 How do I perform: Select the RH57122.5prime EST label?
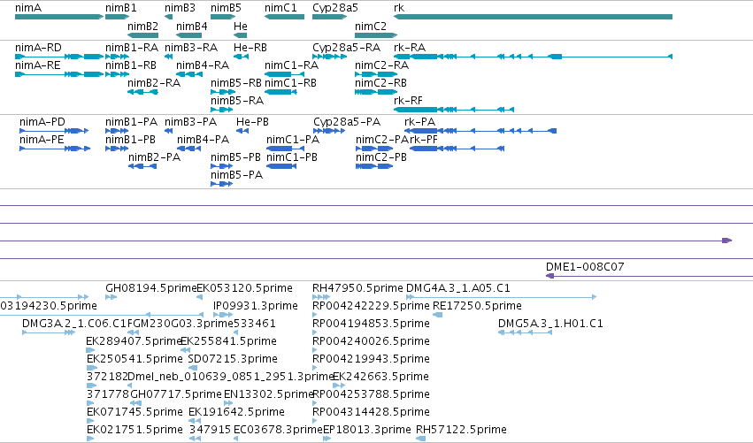tap(461, 430)
